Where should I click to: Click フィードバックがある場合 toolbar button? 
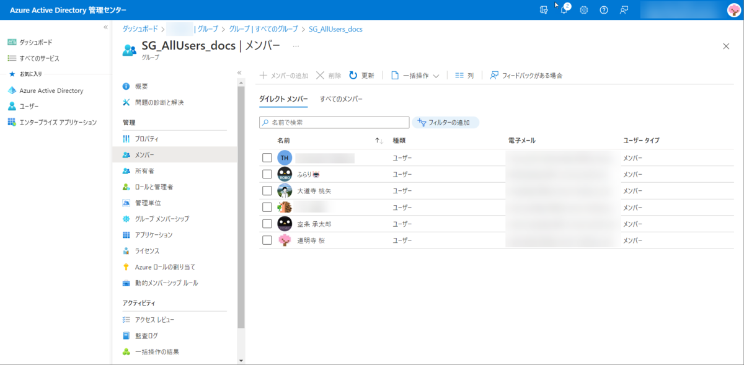click(526, 76)
